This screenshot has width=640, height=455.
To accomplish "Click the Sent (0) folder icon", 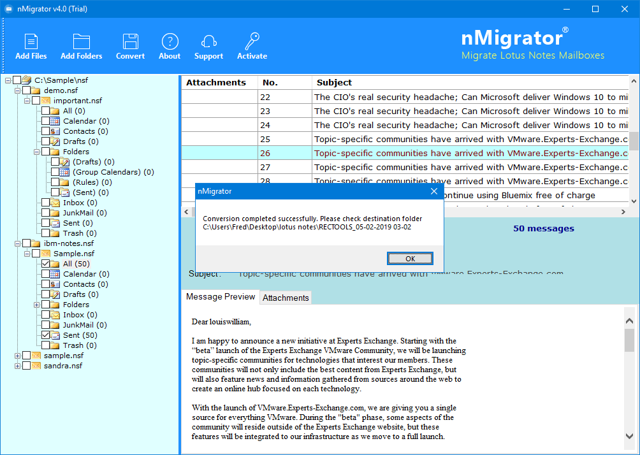I will click(55, 223).
